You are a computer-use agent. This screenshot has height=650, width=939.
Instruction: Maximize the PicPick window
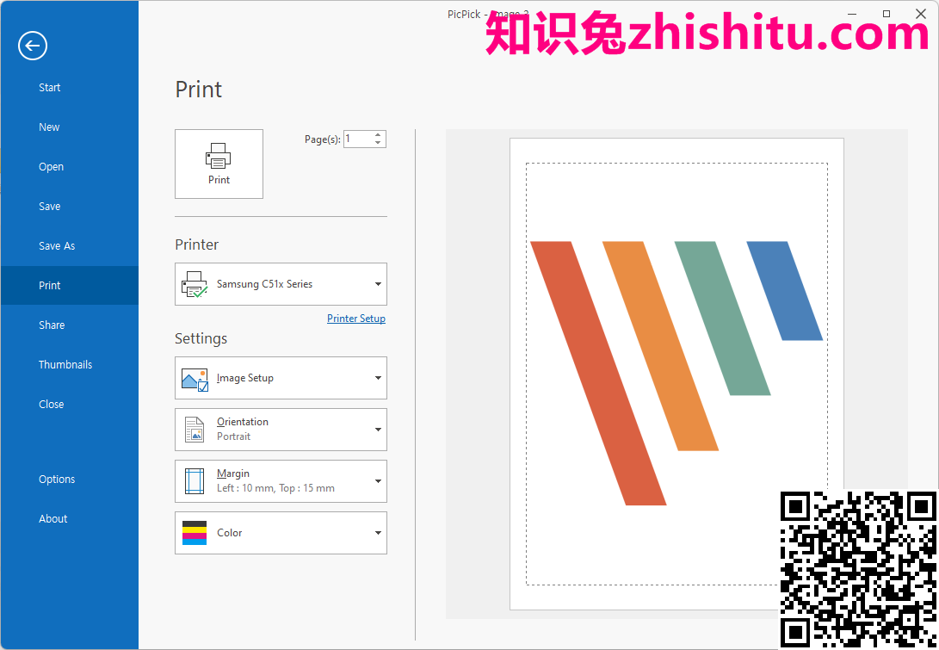point(886,14)
